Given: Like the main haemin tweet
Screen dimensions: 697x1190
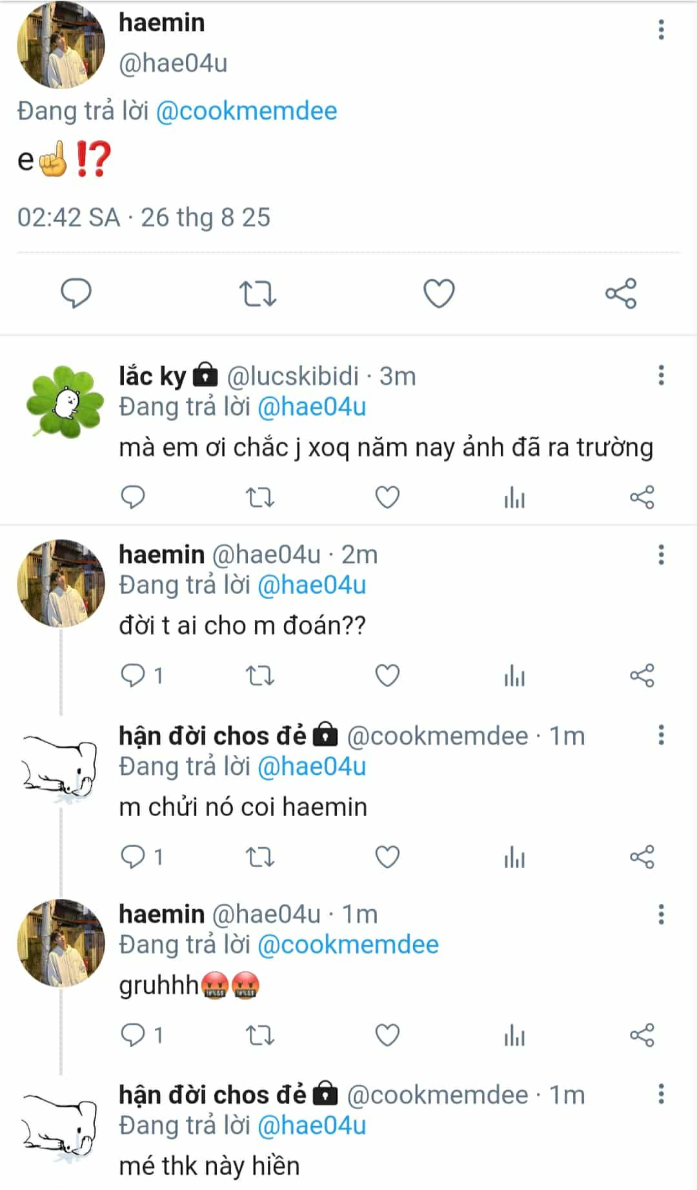Looking at the screenshot, I should coord(439,294).
